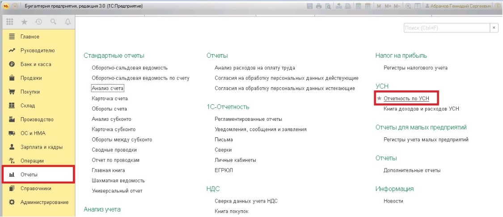Open Дополнительные отчеты link

(x=412, y=170)
